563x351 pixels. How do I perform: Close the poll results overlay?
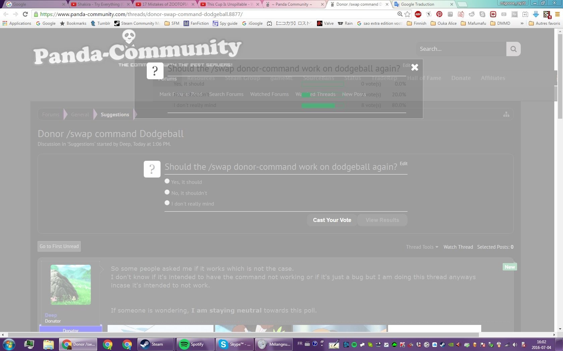click(x=415, y=68)
